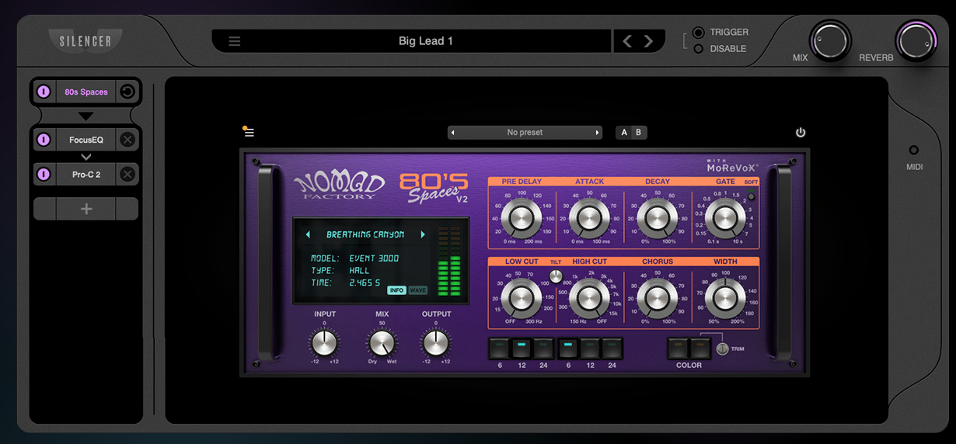
Task: Remove the FocusEQ plugin from chain
Action: click(x=127, y=140)
